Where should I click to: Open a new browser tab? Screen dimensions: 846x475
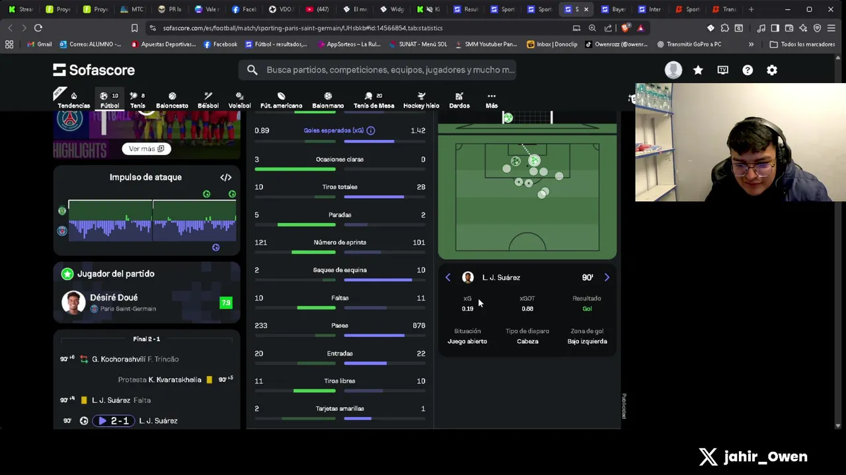751,9
